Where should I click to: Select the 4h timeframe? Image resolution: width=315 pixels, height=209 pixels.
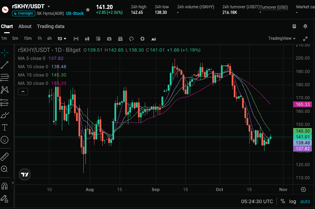[x=49, y=38]
